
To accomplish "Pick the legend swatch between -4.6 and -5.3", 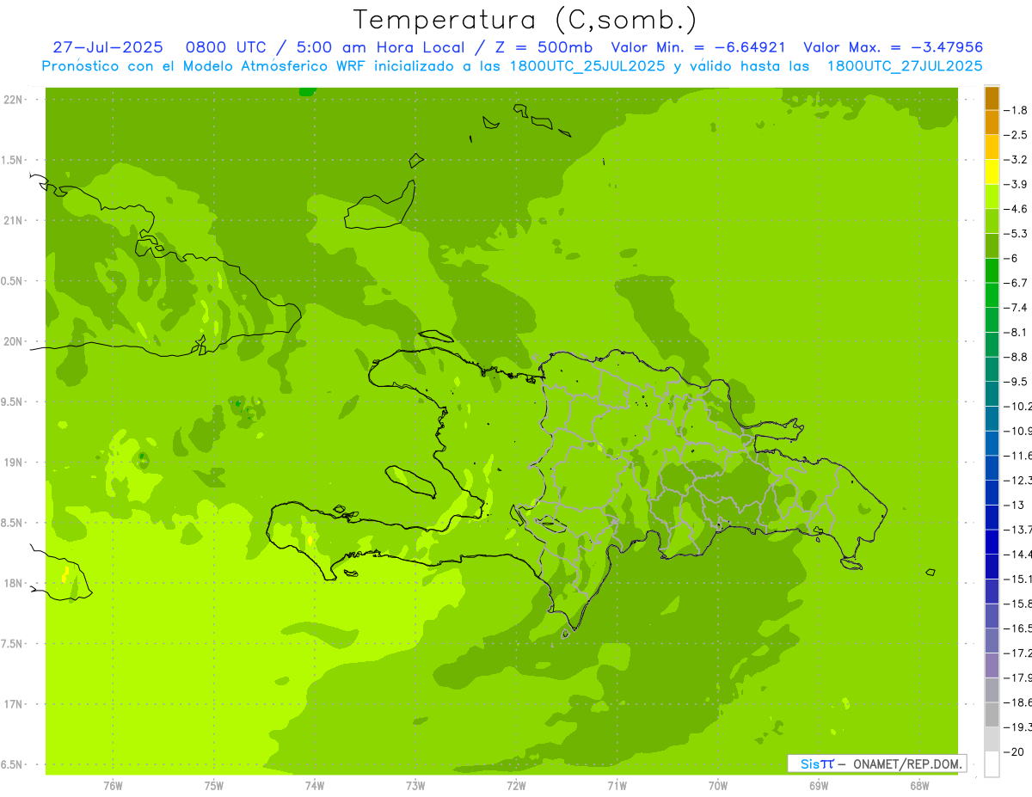I will coord(992,222).
